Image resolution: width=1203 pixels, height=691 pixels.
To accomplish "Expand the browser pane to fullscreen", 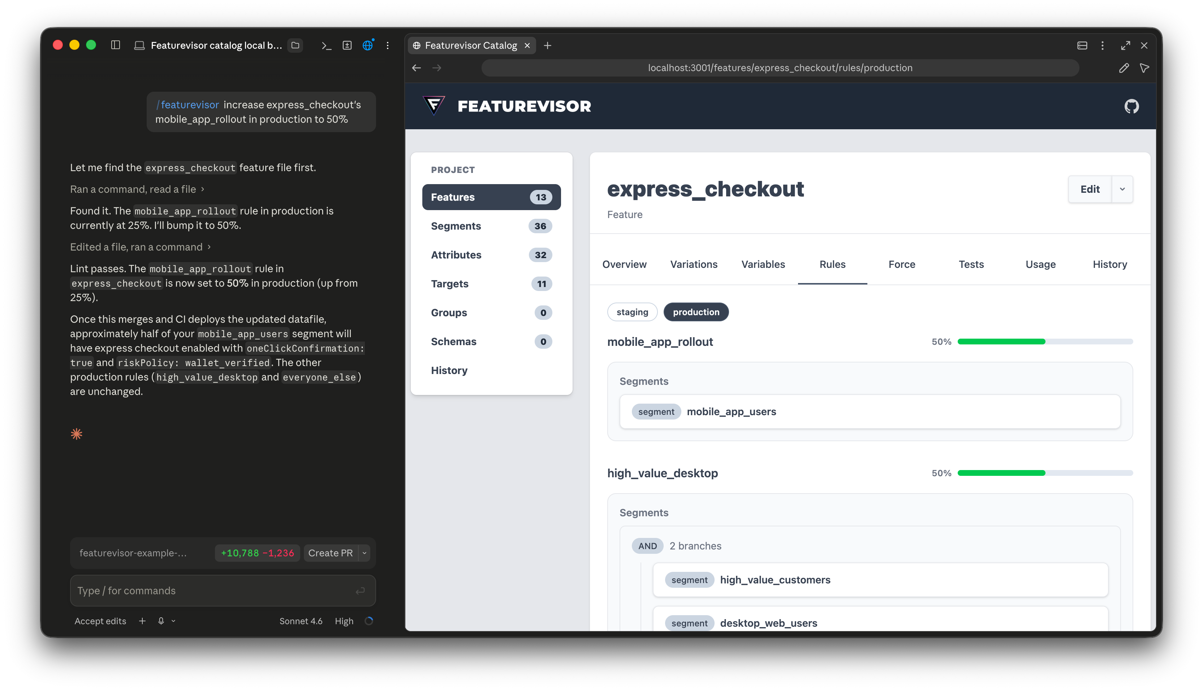I will 1125,45.
